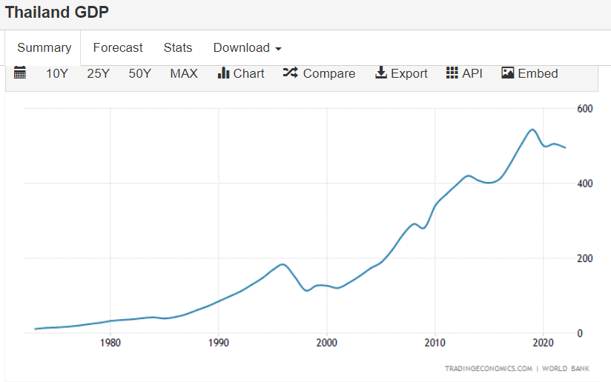Viewport: 611px width, 382px height.
Task: Click the Embed image icon
Action: click(508, 73)
